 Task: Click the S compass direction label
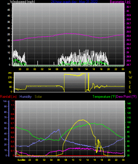[x=130, y=82]
